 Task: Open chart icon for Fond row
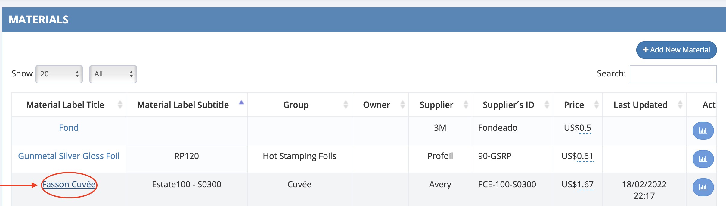[x=703, y=131]
